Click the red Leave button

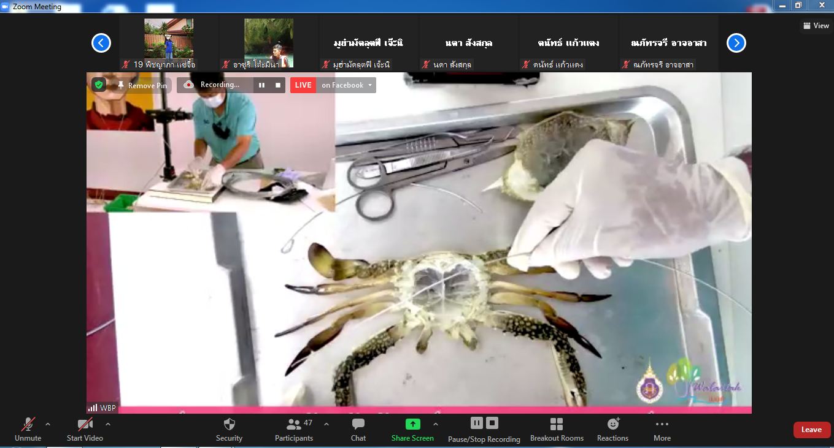coord(811,430)
